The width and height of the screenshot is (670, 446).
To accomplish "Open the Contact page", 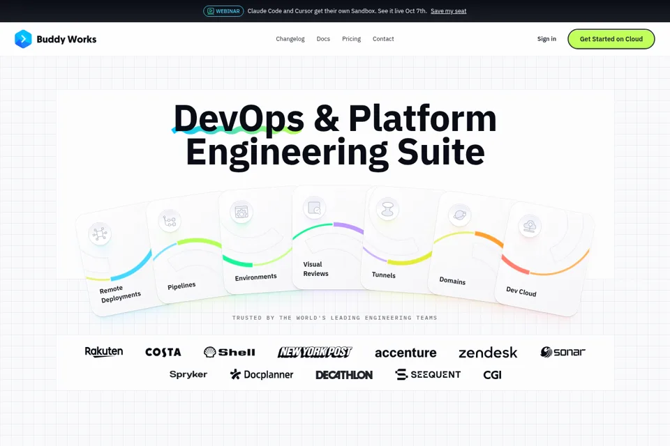I will (383, 39).
